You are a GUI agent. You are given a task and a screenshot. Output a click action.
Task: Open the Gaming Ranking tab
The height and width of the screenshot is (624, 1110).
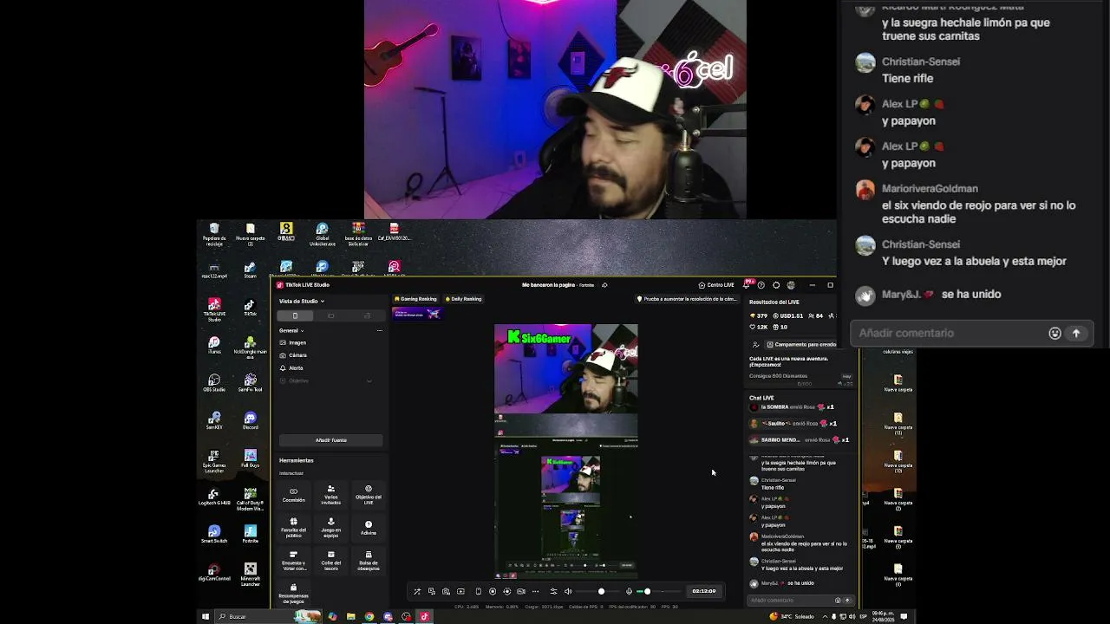416,299
